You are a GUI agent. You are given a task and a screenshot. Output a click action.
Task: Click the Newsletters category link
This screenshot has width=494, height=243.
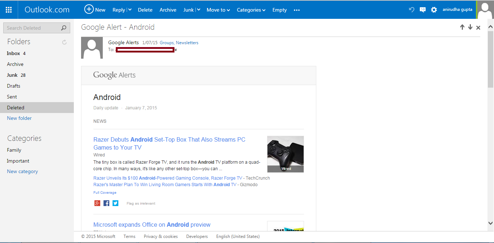coord(187,43)
